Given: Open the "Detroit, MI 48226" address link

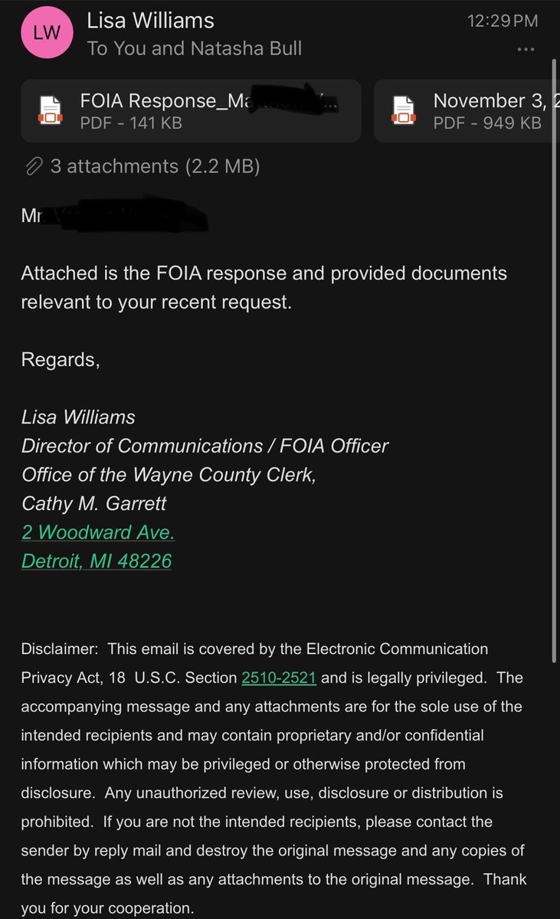Looking at the screenshot, I should click(97, 561).
